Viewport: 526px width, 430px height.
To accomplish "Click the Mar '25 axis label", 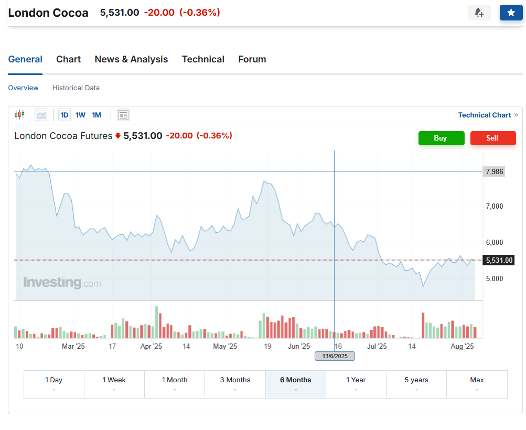I will tap(73, 347).
